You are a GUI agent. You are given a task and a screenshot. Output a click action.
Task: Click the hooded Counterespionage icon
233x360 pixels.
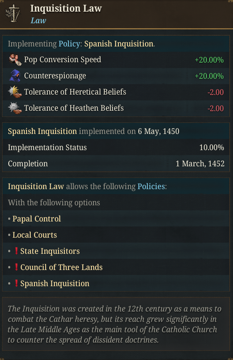15,76
